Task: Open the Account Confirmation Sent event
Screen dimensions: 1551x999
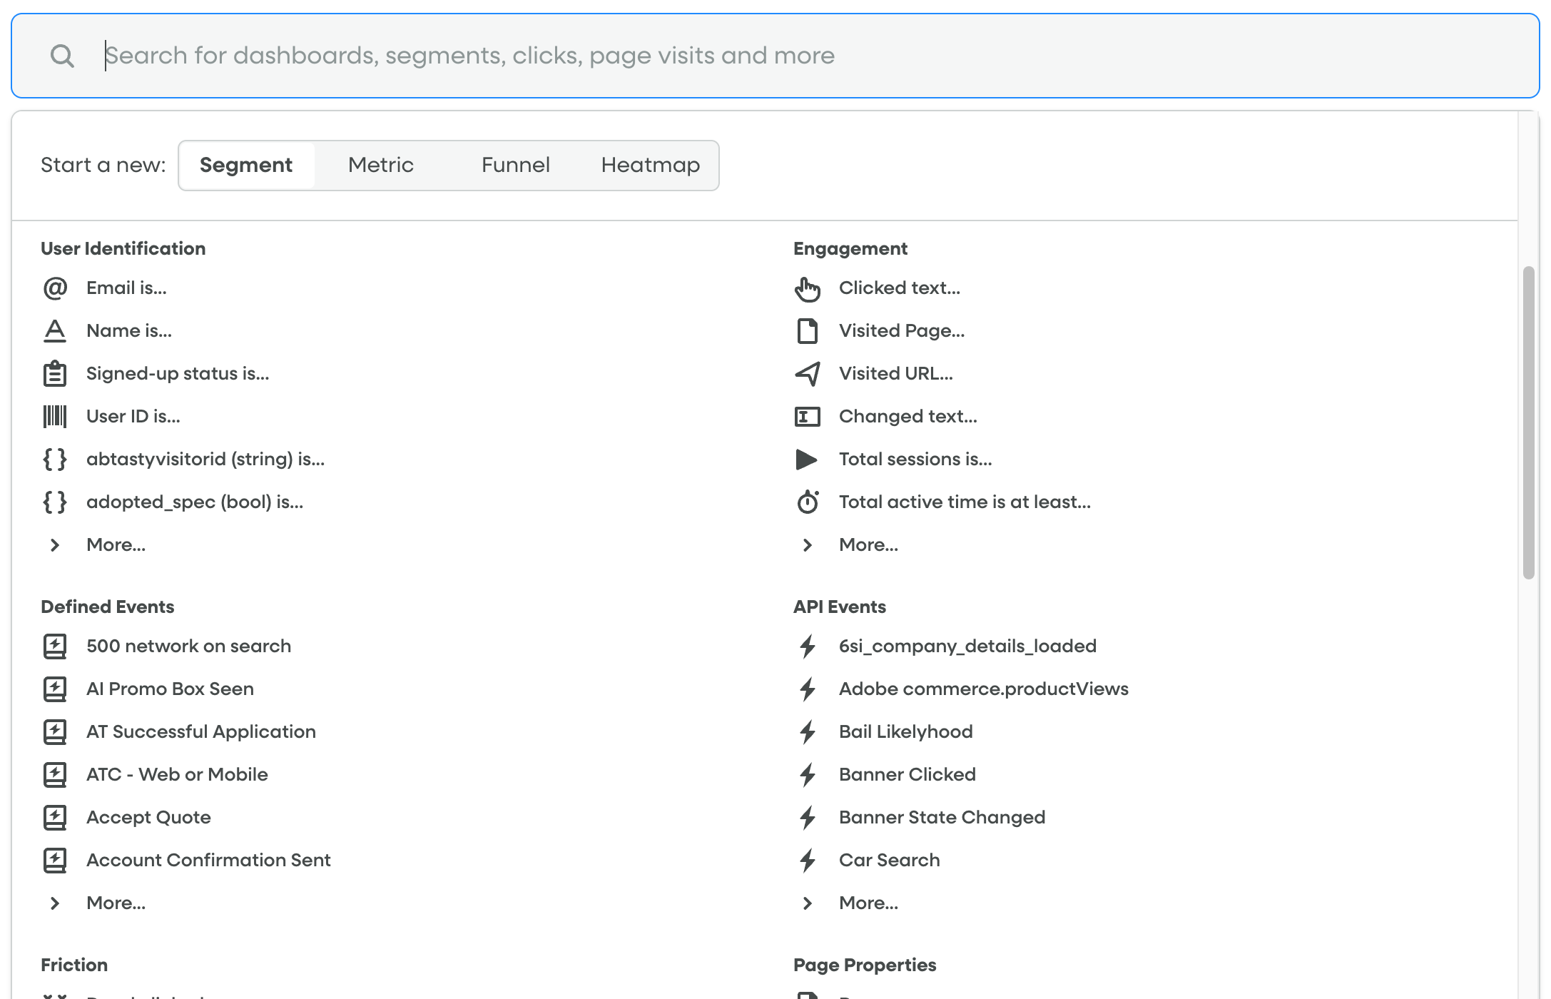Action: (209, 861)
